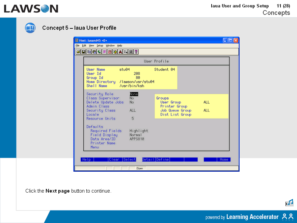Screen dimensions: 297x223
Task: Click the Group Id value 80
Action: (138, 78)
